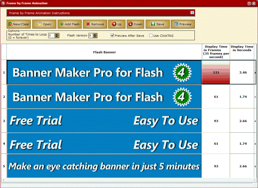Image resolution: width=258 pixels, height=188 pixels.
Task: Move selected frame Down
Action: [x=135, y=24]
